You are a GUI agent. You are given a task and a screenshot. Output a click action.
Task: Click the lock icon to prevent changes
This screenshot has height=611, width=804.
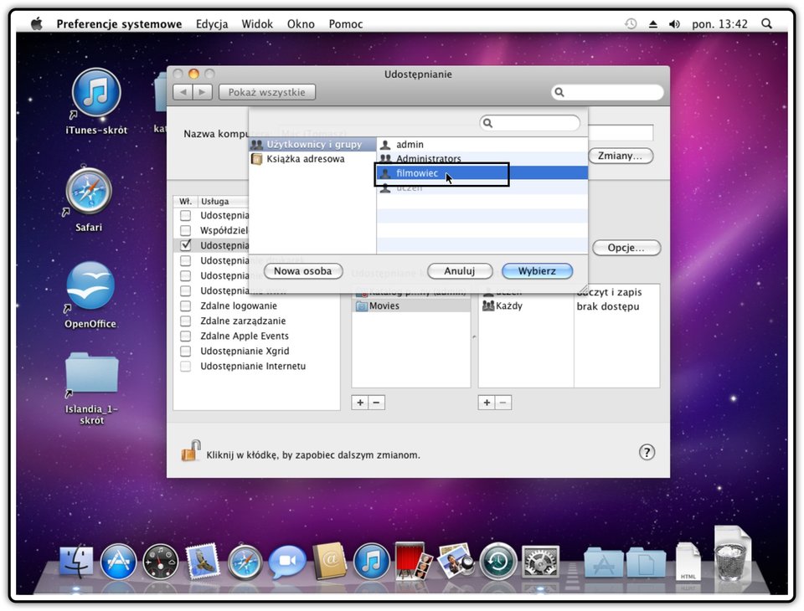point(190,451)
